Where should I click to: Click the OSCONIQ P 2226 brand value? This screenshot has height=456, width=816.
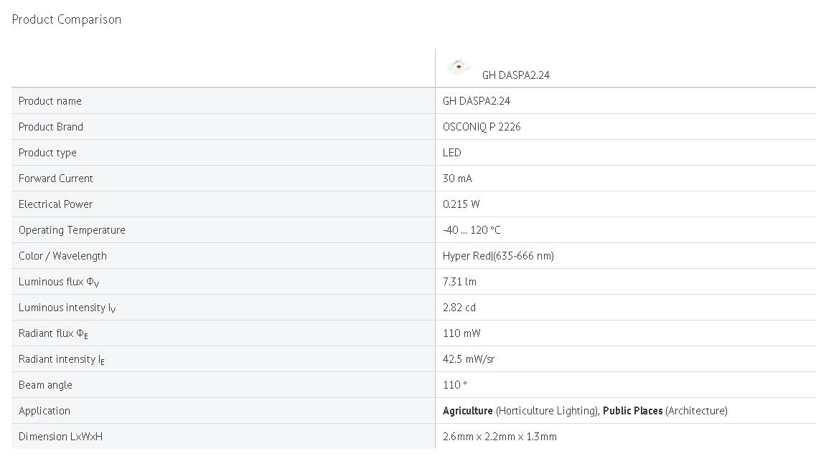coord(482,127)
